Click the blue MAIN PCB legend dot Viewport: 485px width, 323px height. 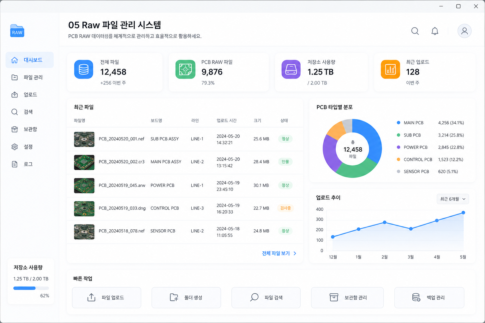coord(398,123)
